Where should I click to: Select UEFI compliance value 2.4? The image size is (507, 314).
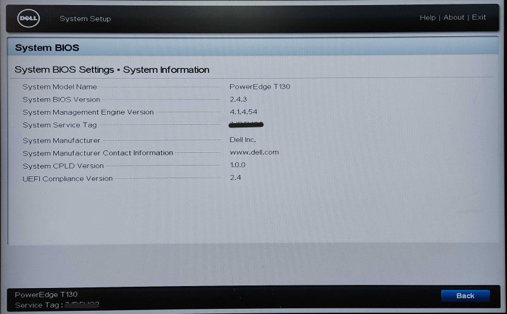pyautogui.click(x=235, y=178)
